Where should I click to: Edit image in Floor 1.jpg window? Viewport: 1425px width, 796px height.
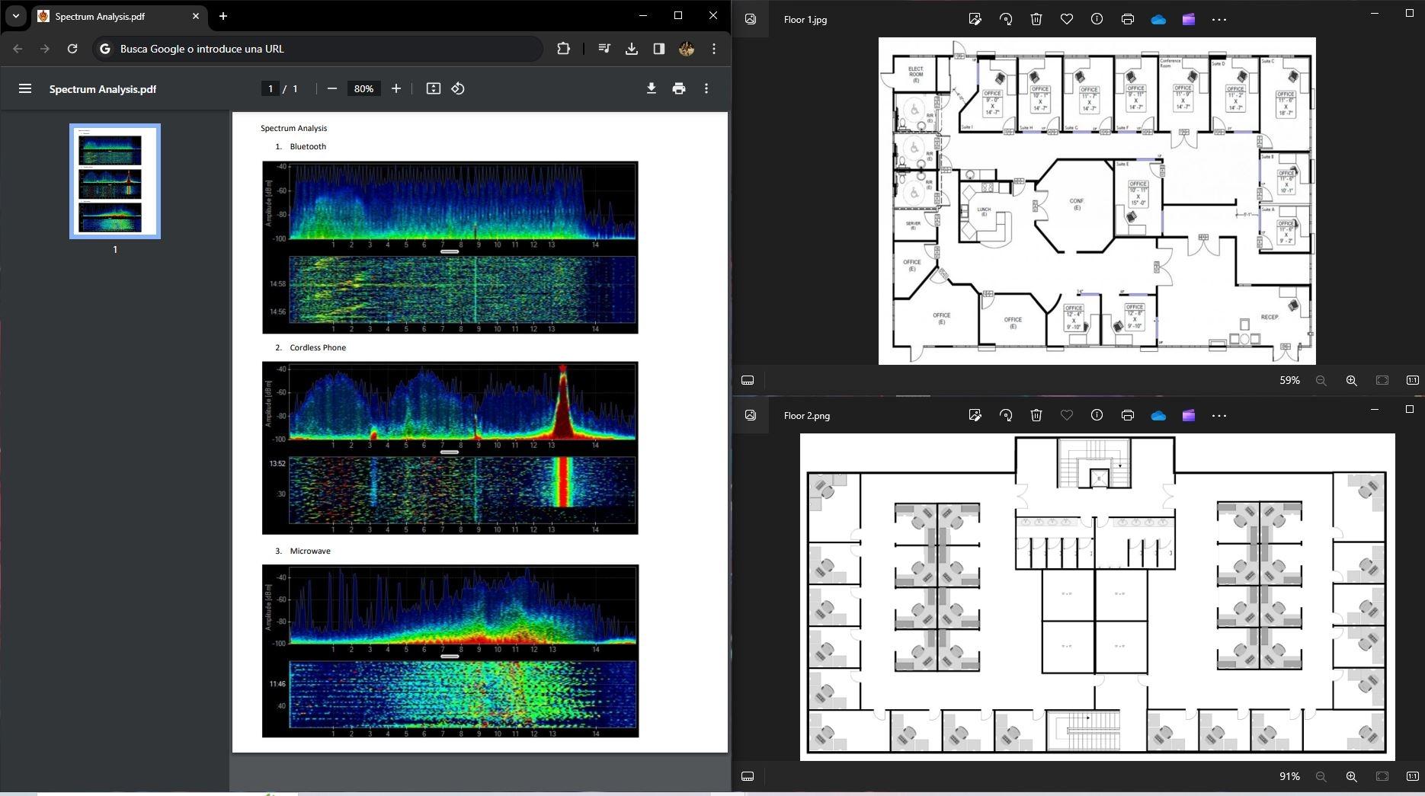coord(975,19)
